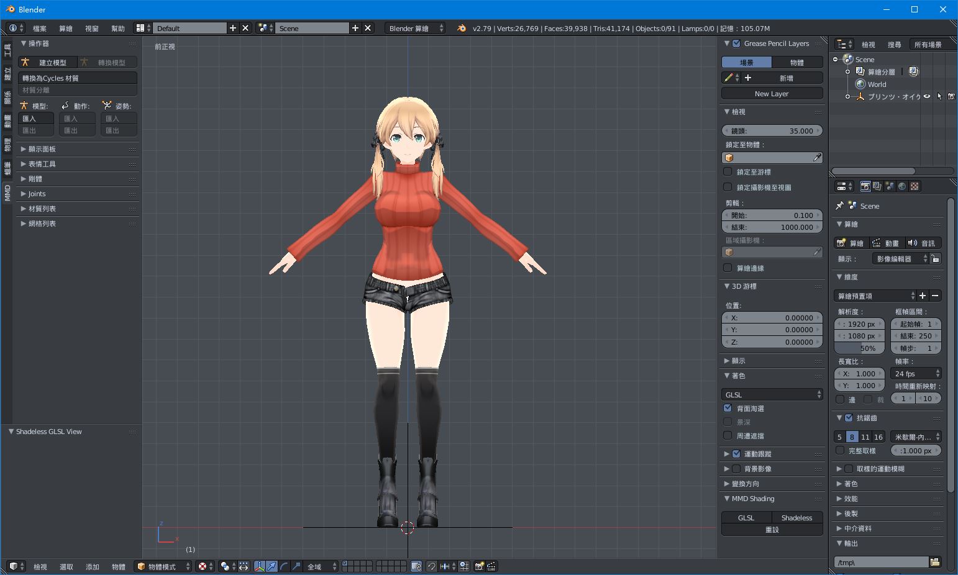Screen dimensions: 958x575
Task: Click the New Layer button
Action: (x=772, y=94)
